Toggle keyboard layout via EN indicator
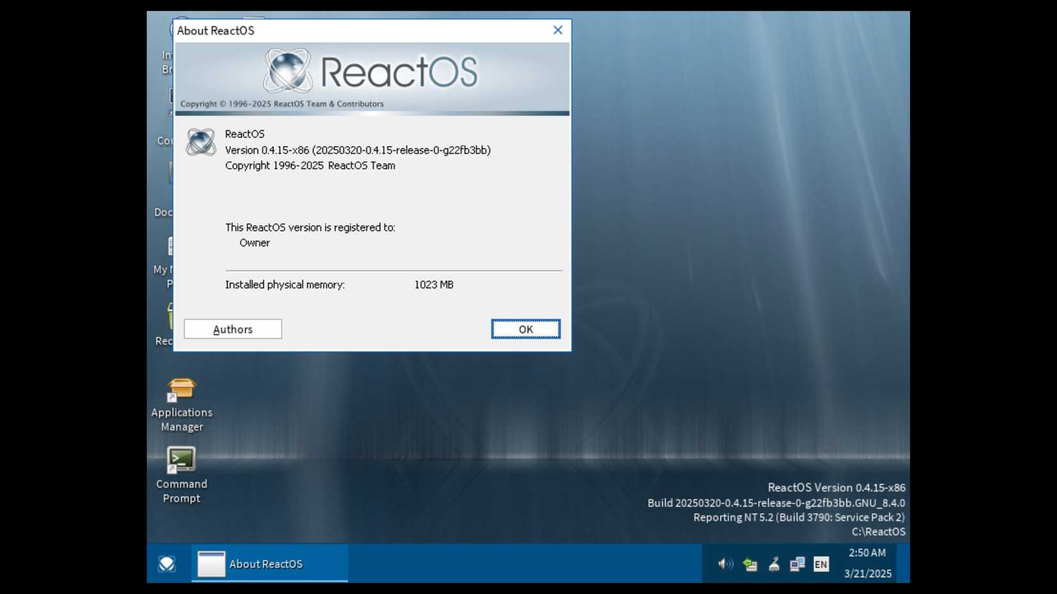1057x594 pixels. click(x=822, y=564)
